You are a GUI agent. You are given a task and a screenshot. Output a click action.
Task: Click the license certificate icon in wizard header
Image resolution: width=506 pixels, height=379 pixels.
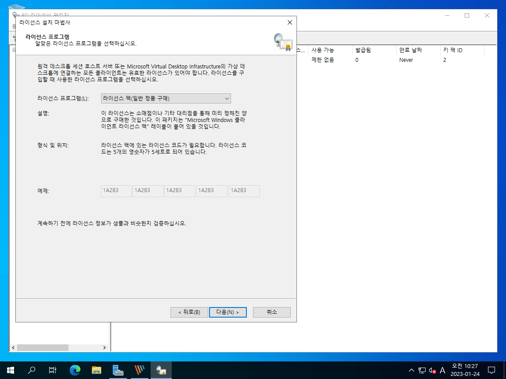coord(283,42)
